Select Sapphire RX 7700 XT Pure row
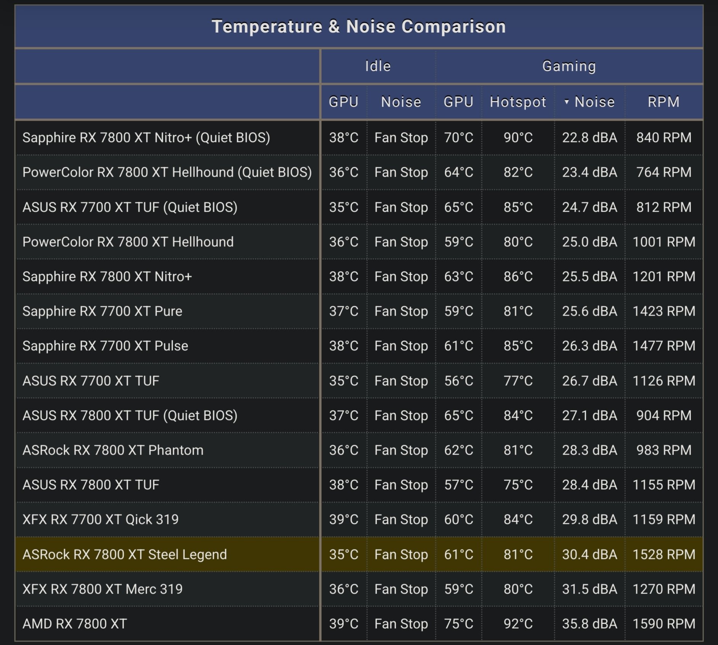 tap(102, 311)
